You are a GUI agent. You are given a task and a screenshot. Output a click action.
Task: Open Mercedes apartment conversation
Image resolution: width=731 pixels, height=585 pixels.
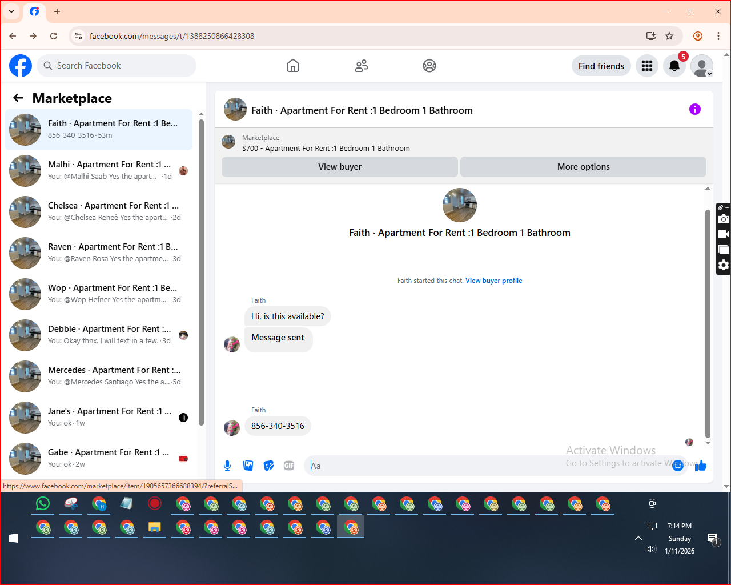click(x=99, y=376)
